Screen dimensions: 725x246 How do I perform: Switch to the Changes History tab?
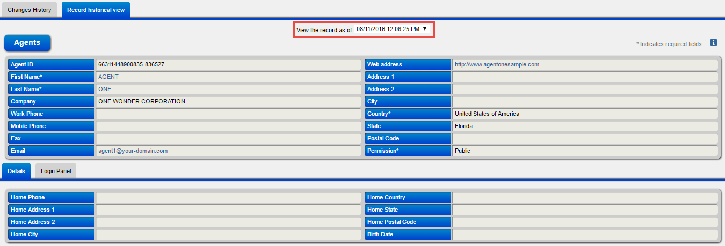click(30, 10)
